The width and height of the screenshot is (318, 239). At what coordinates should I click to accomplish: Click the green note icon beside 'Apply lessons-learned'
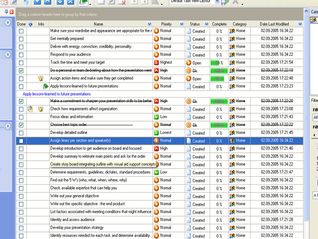coord(46,87)
